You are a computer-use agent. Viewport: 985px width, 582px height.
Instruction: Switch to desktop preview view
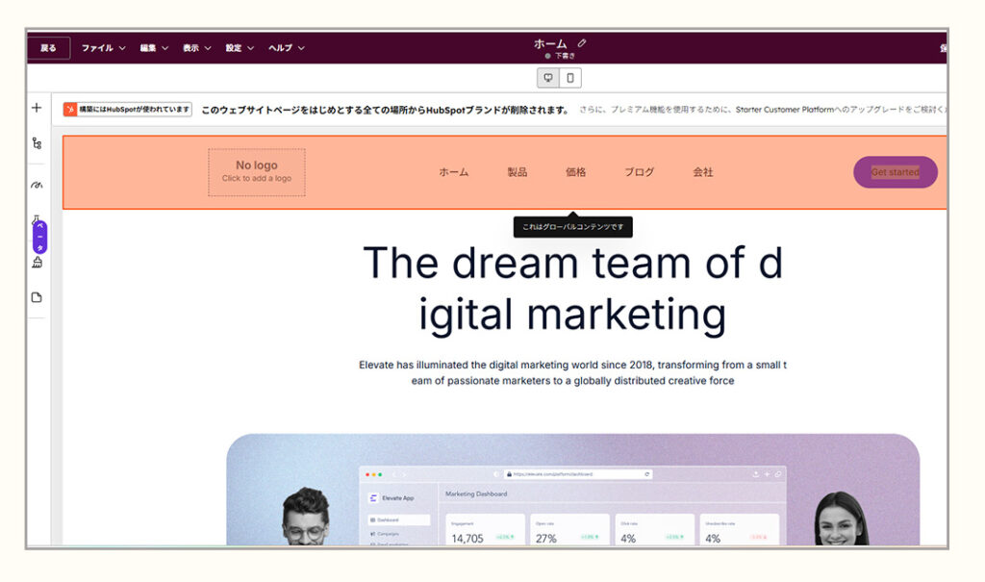tap(548, 78)
